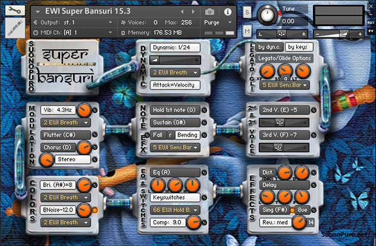Toggle Sustain (G#) LED

(x=204, y=122)
